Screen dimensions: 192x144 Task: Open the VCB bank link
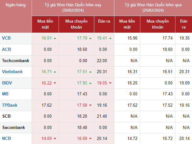pos(6,38)
